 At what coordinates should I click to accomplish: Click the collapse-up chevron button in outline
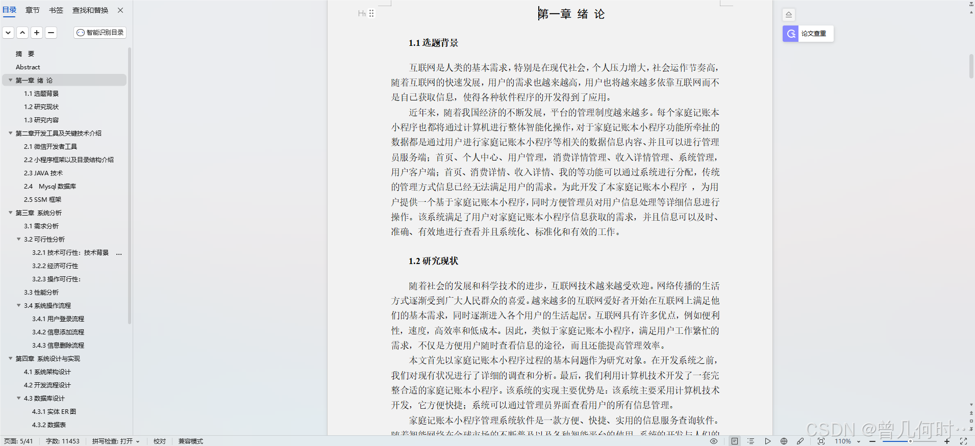(22, 33)
